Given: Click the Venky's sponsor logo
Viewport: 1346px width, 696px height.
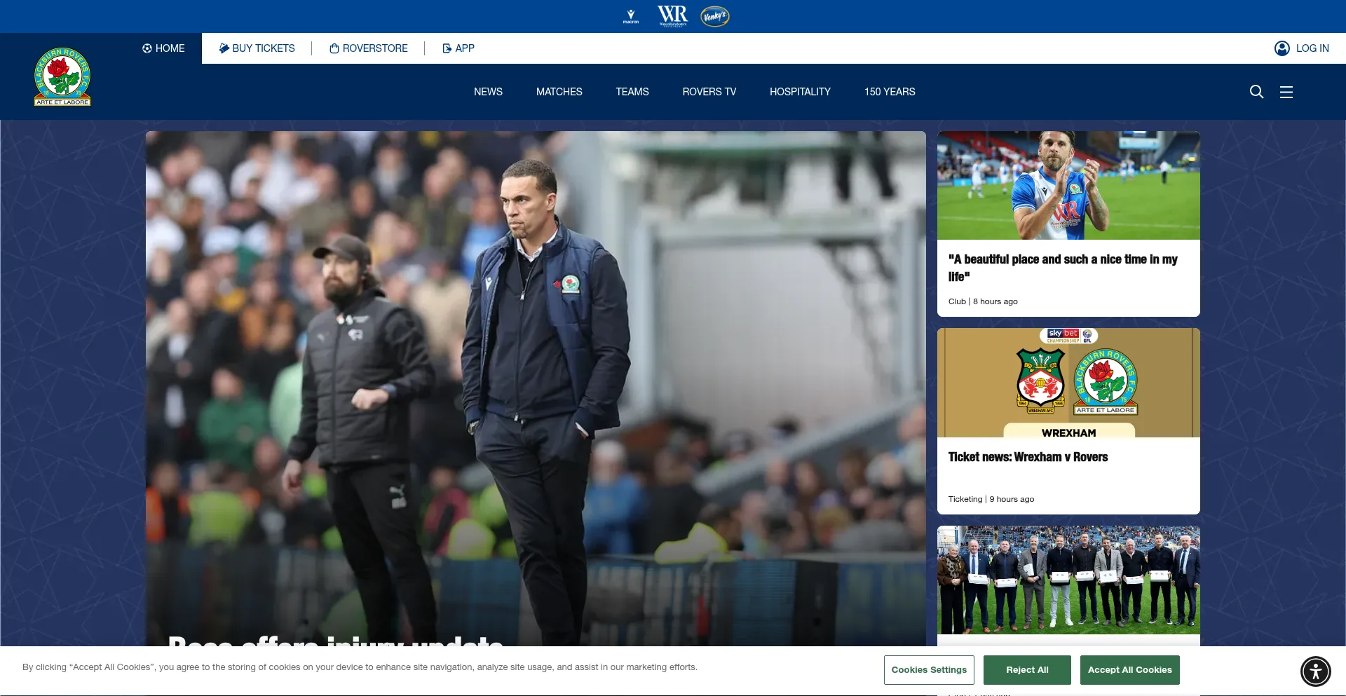Looking at the screenshot, I should pyautogui.click(x=715, y=16).
